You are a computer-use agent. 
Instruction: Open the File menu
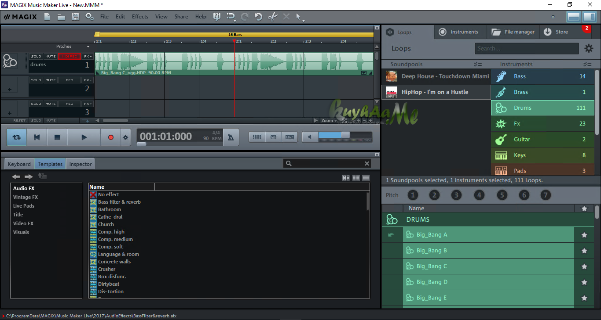point(104,17)
